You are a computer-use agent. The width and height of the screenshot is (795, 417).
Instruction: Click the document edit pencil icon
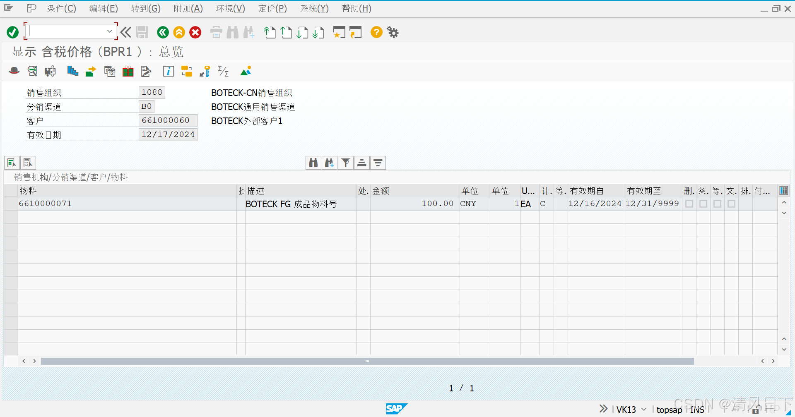[x=146, y=71]
